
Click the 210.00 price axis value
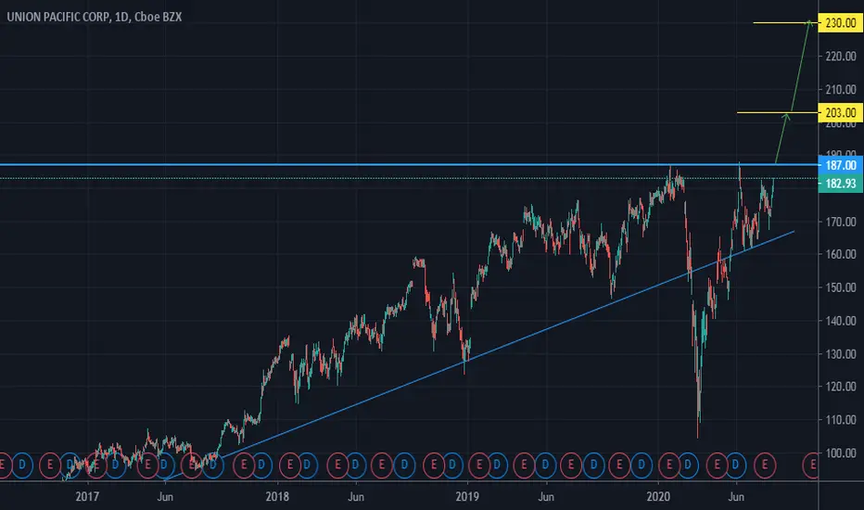click(840, 89)
